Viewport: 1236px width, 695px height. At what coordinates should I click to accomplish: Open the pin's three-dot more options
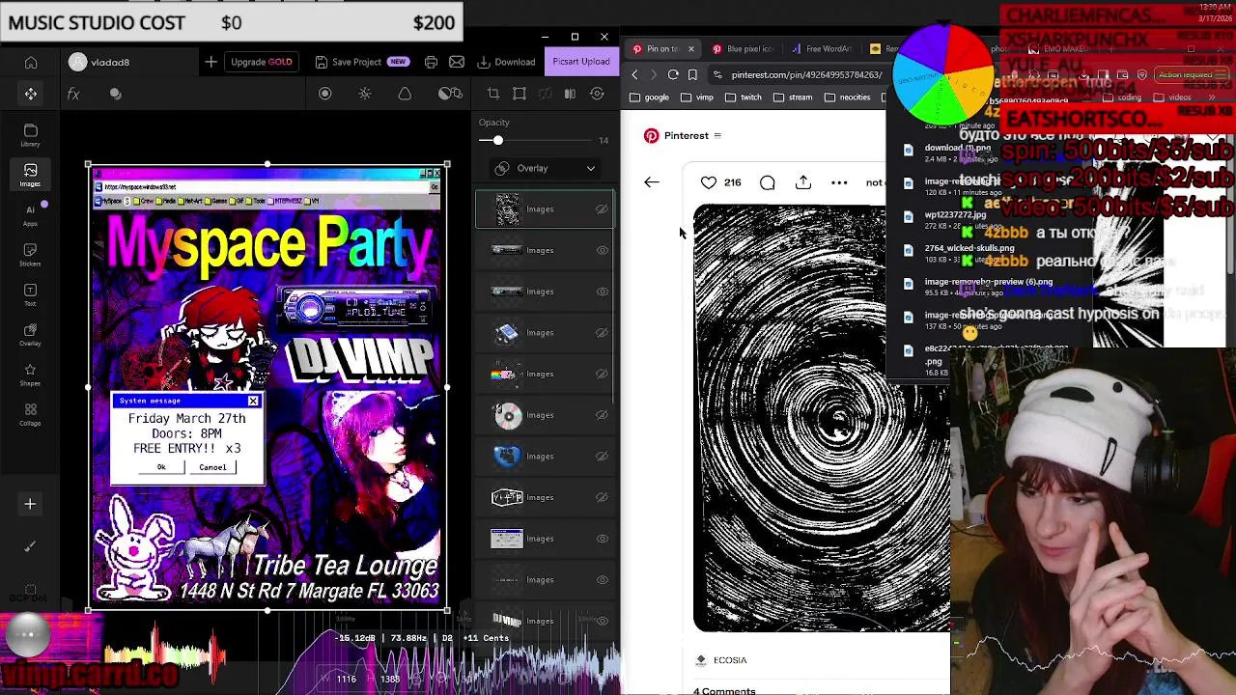839,182
